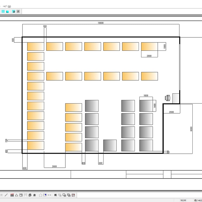Click the greyed double dash icon
Image resolution: width=202 pixels, height=202 pixels.
tap(49, 195)
